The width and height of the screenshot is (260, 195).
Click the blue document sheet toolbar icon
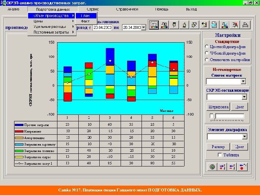tap(214, 25)
